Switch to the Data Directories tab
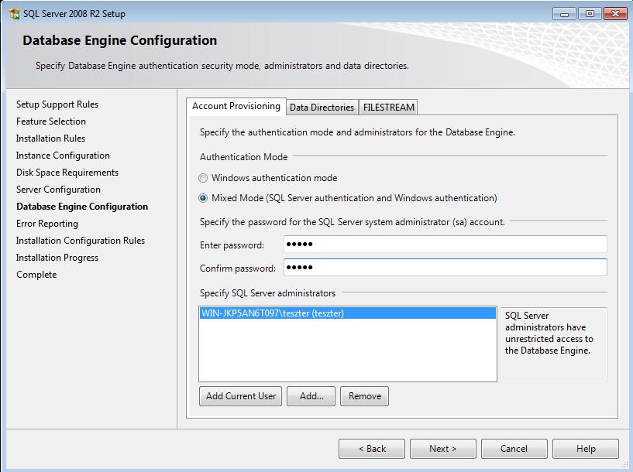 pos(322,108)
